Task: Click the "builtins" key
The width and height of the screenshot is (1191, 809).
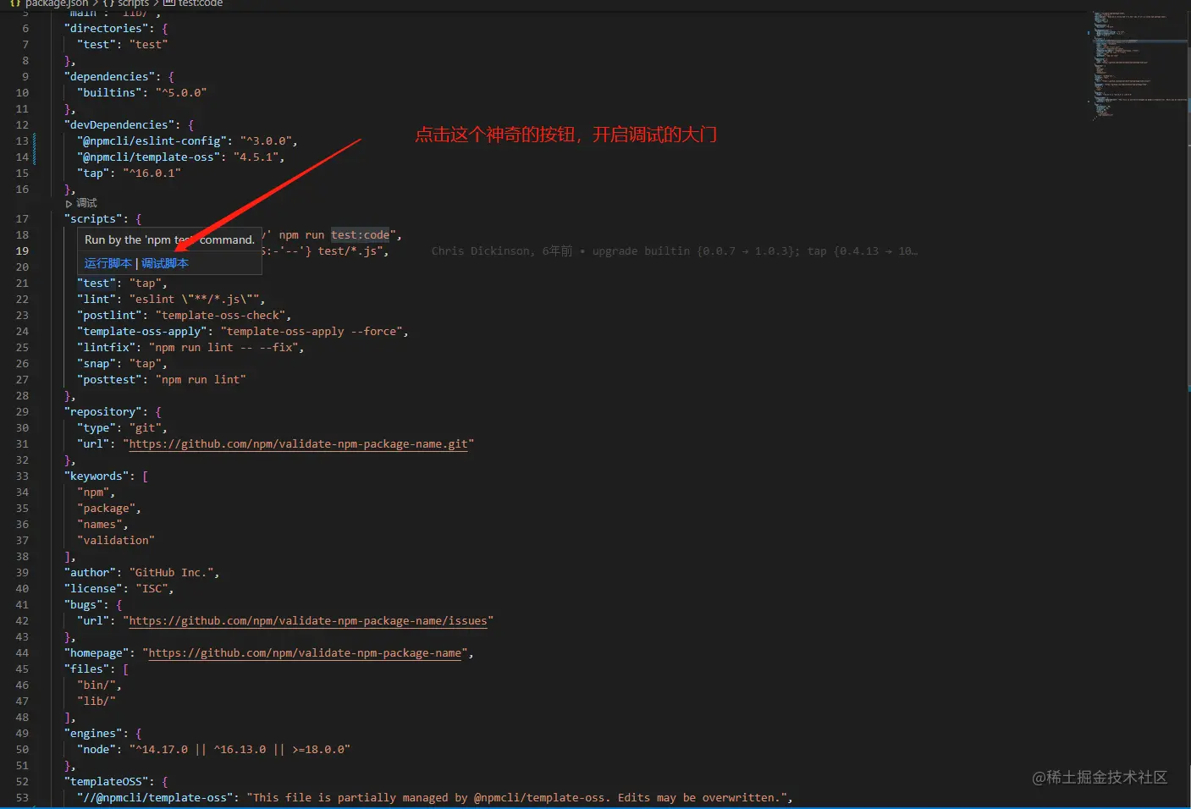Action: point(109,93)
